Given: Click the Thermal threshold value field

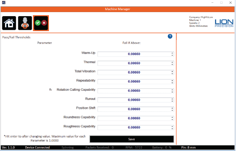Looking at the screenshot, I should 136,63.
